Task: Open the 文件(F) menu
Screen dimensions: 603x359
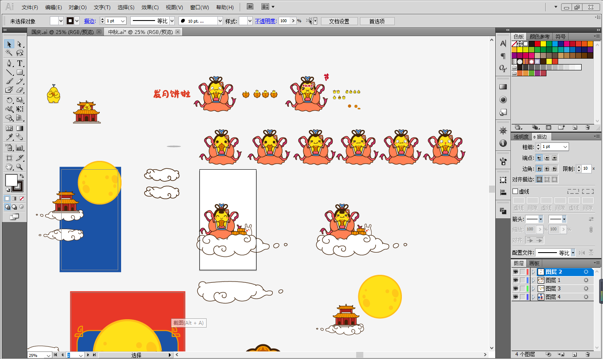Action: coord(30,7)
